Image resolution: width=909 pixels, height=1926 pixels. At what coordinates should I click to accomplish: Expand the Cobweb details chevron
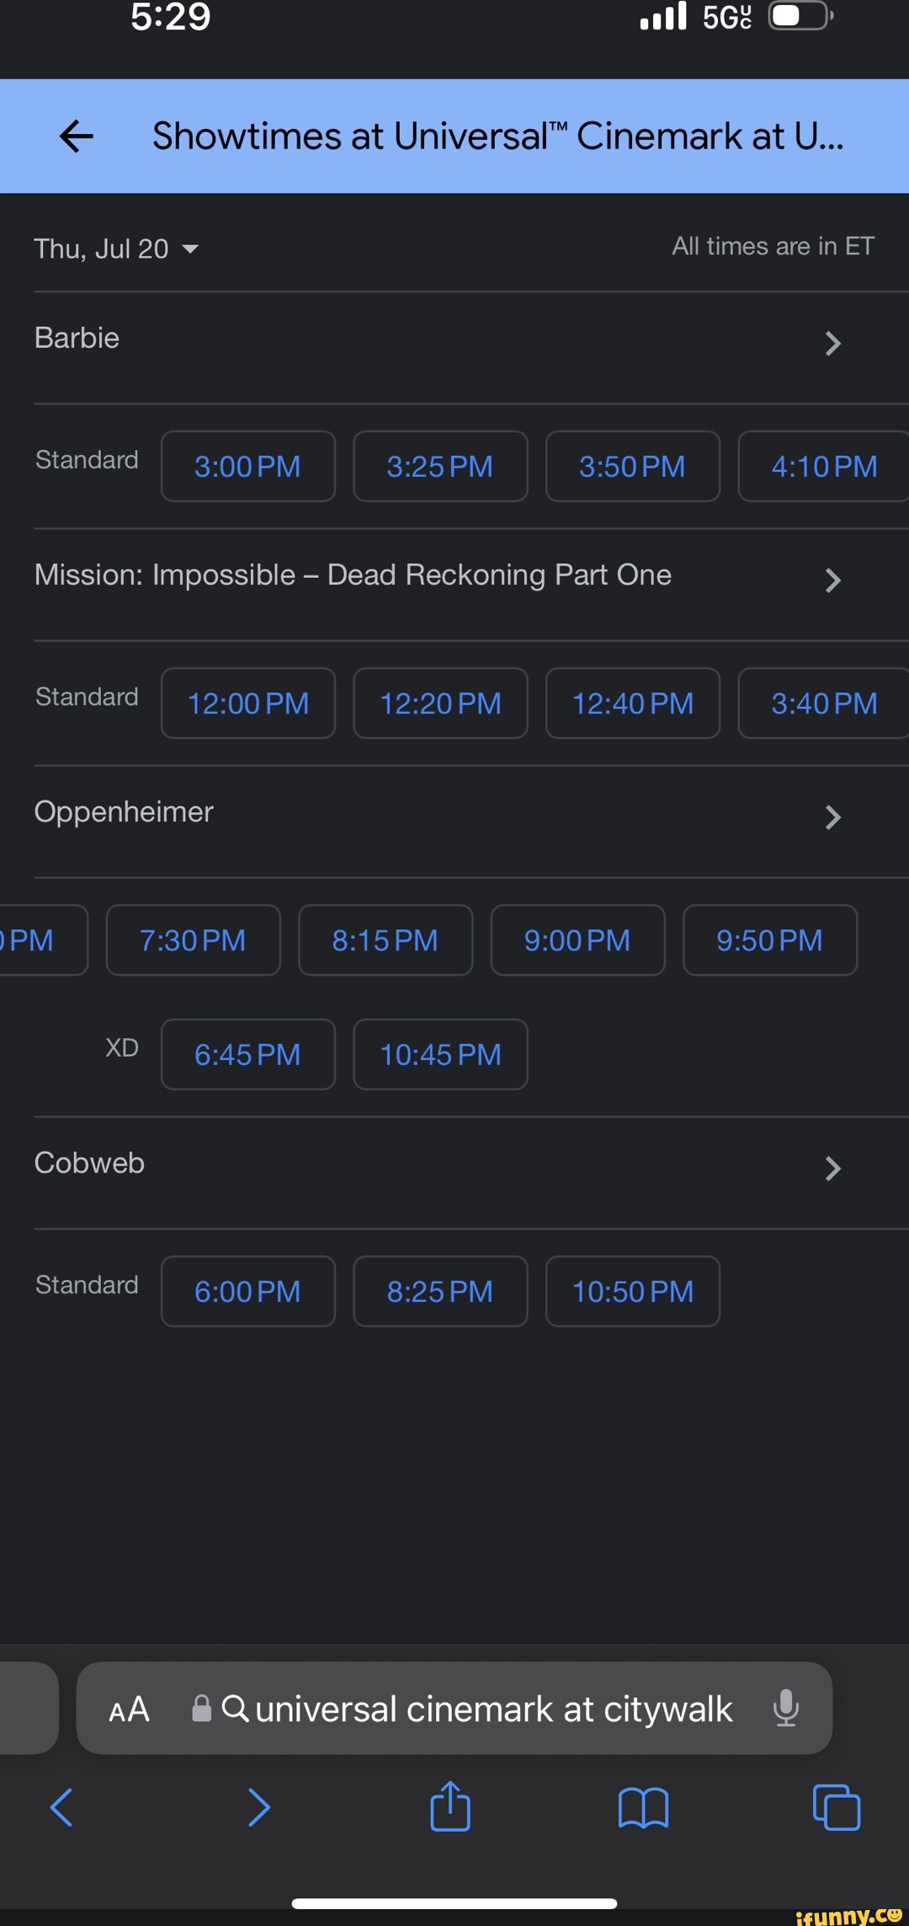tap(832, 1168)
